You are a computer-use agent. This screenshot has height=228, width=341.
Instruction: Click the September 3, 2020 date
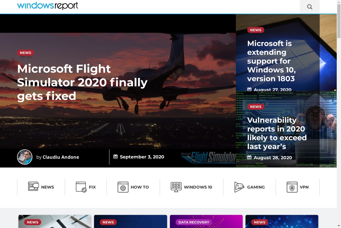[142, 157]
